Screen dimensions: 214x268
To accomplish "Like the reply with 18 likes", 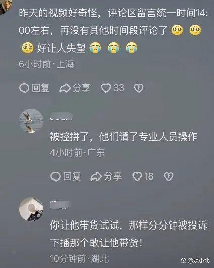I will (143, 176).
